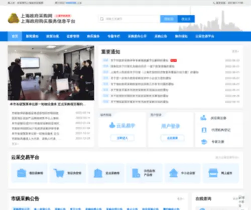This screenshot has height=210, width=251.
Task: Click 更多 link in 重要通知 panel
Action: tap(235, 51)
